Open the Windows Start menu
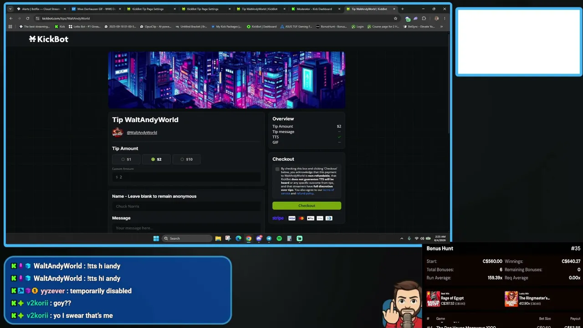 [156, 238]
